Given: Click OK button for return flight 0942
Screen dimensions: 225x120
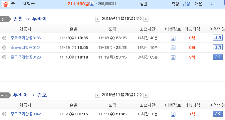Looking at the screenshot, I should click(x=218, y=114).
